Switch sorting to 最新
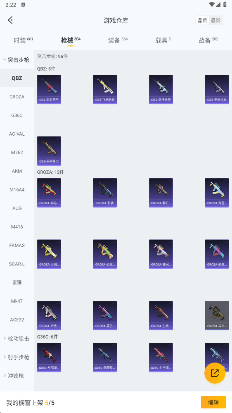 click(215, 20)
